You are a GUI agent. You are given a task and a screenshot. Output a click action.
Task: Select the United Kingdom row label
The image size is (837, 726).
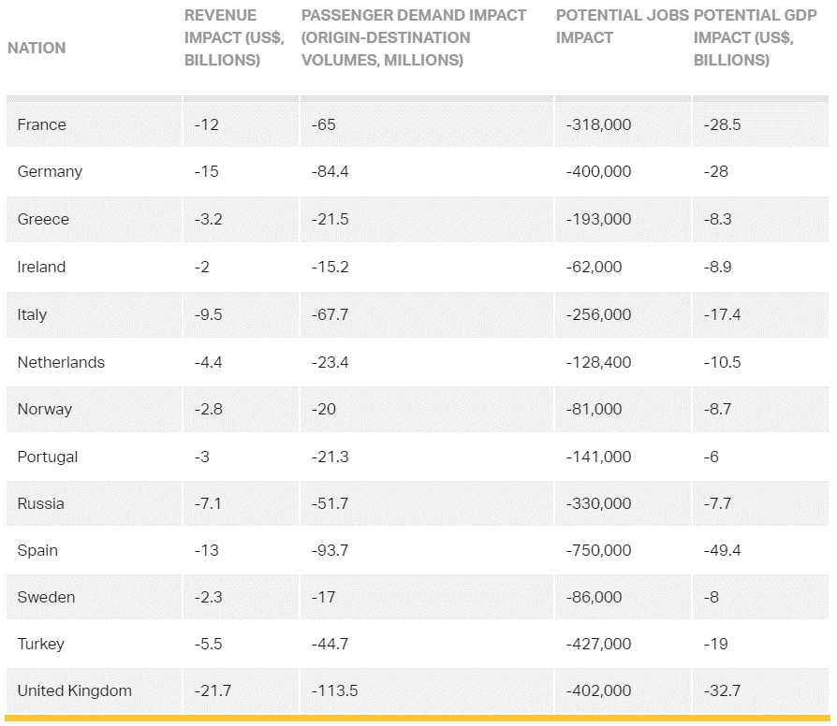tap(74, 690)
